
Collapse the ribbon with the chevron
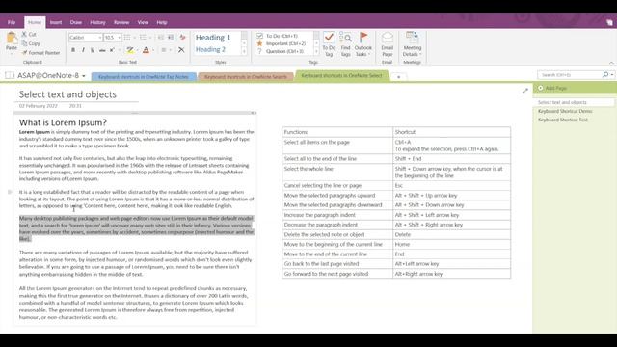pyautogui.click(x=611, y=63)
